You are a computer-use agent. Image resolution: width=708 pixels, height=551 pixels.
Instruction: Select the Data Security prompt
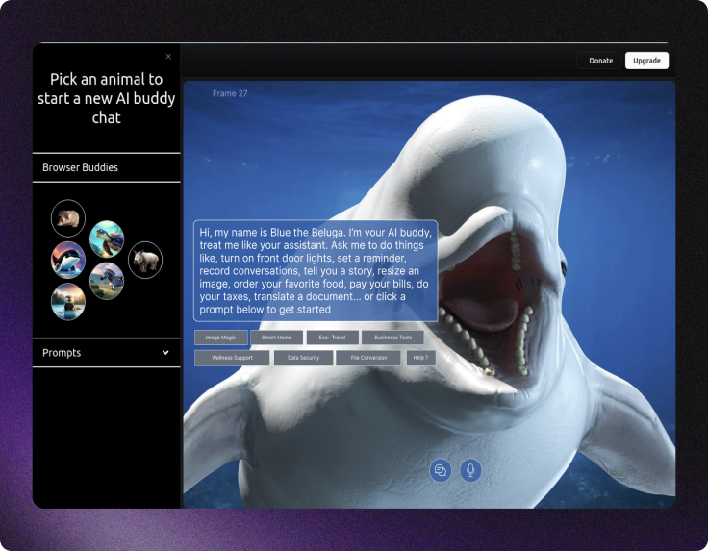coord(303,358)
